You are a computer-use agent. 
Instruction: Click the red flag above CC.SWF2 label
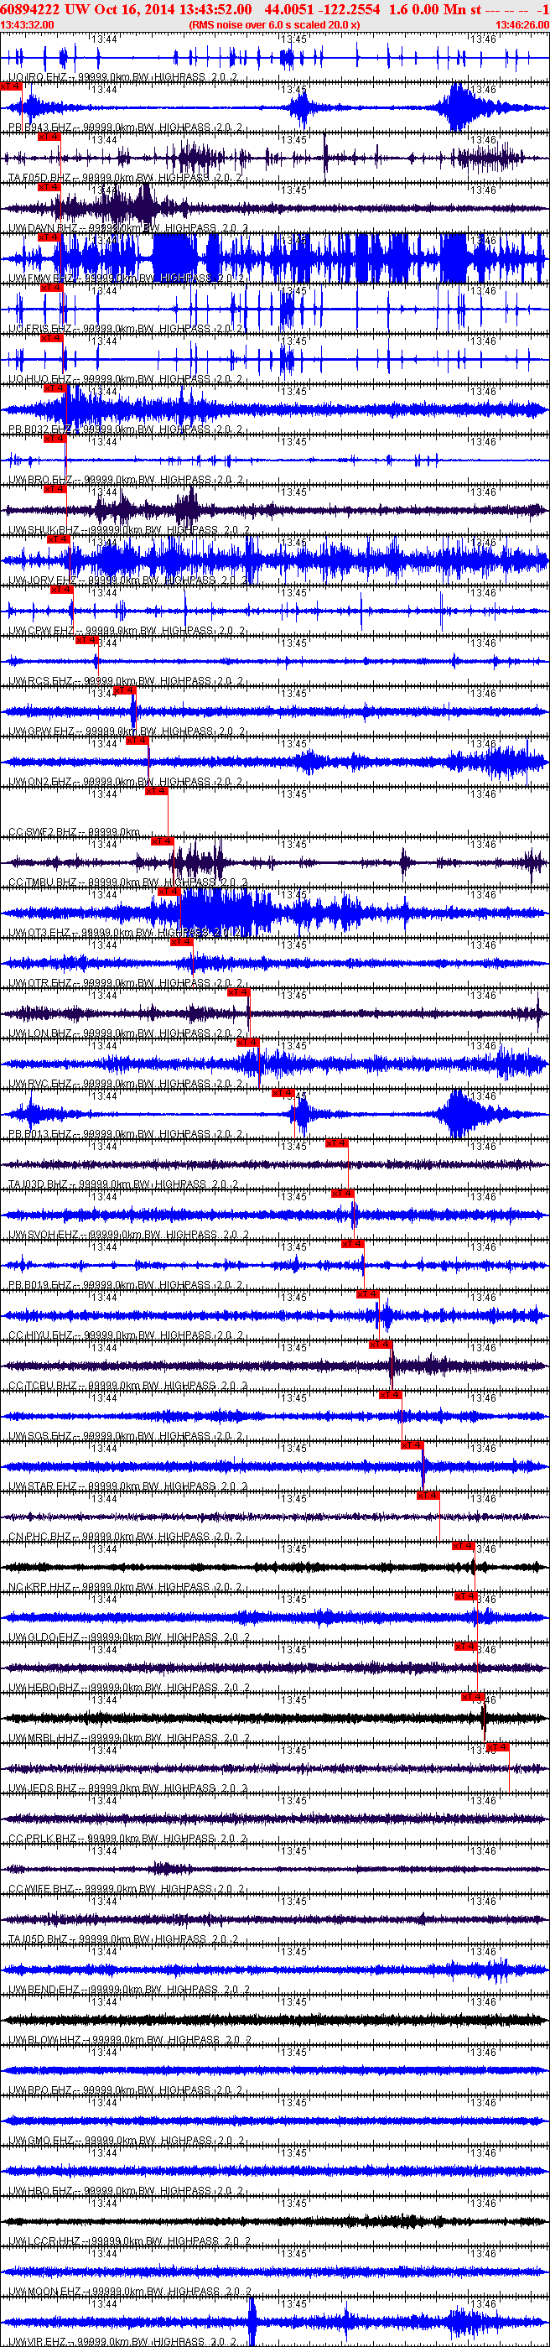pos(157,791)
